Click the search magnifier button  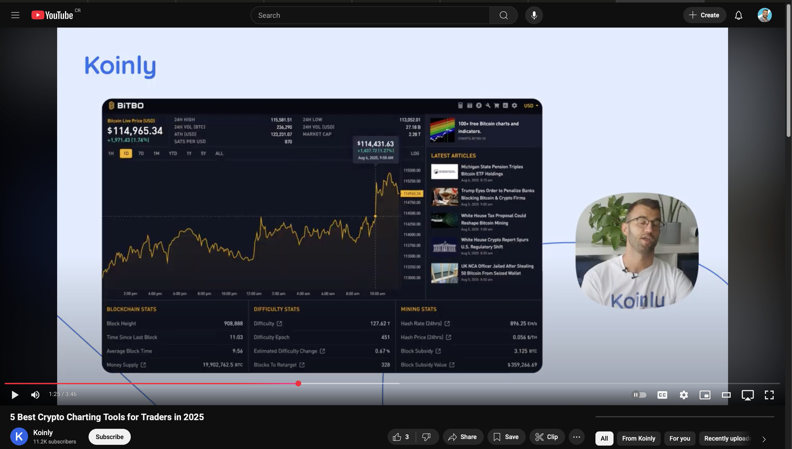pos(503,15)
